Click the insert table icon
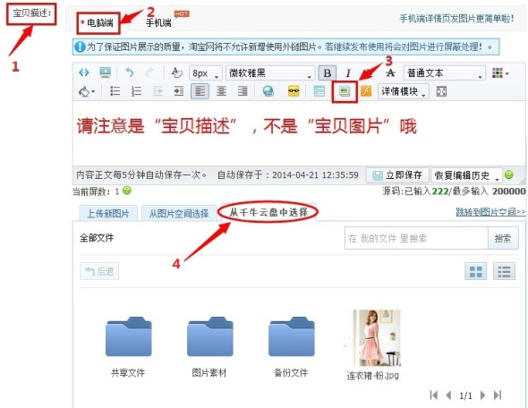This screenshot has height=408, width=528. pos(319,91)
